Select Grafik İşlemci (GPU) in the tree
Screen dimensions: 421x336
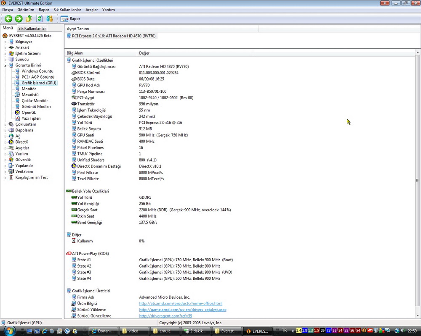(x=39, y=83)
